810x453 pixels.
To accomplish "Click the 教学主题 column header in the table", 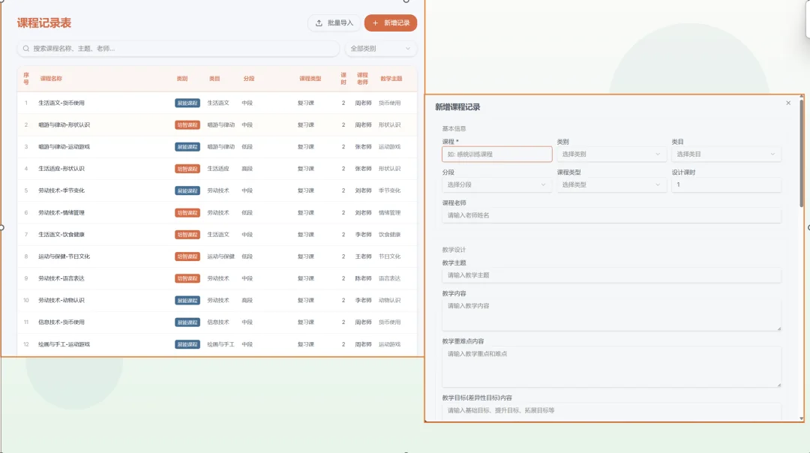I will point(391,79).
